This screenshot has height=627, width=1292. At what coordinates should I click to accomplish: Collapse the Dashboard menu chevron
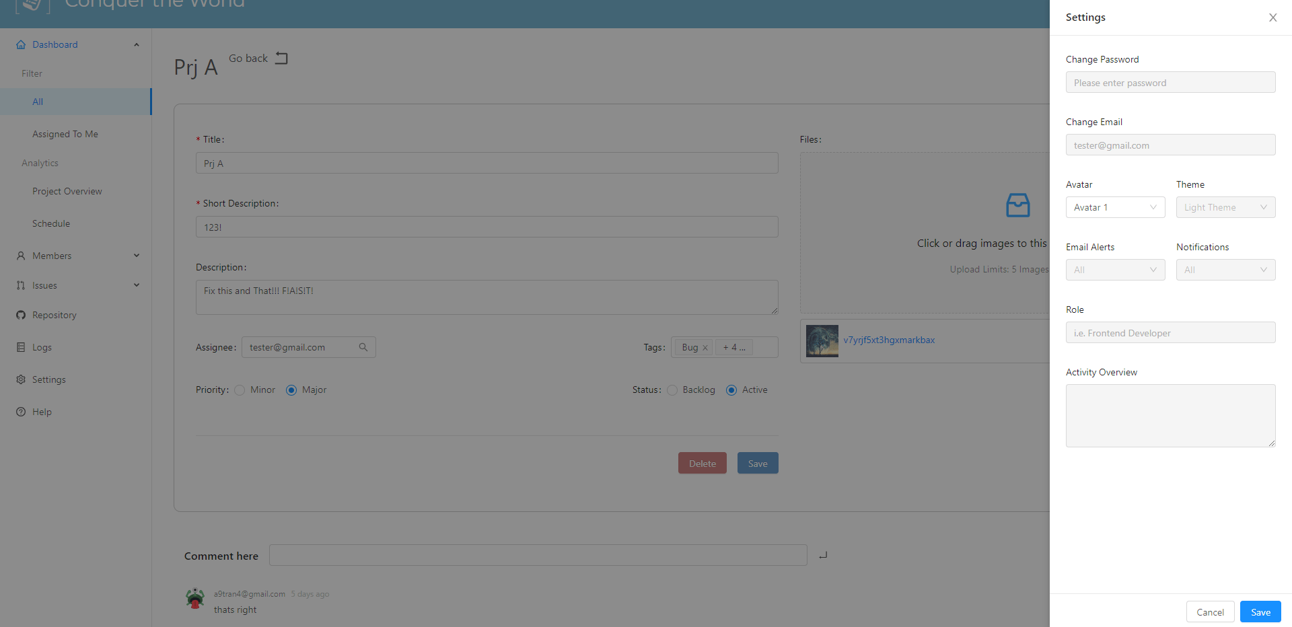(137, 45)
